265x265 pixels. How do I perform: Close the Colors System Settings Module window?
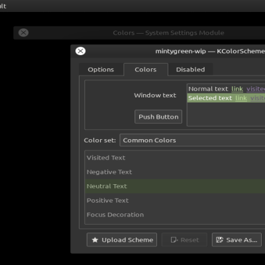click(x=23, y=32)
